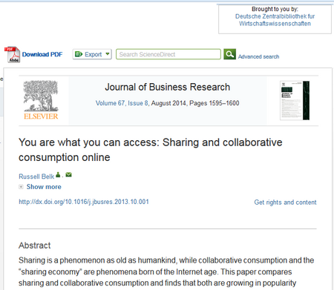Click the green magnifier search button
This screenshot has height=290, width=334.
[229, 54]
